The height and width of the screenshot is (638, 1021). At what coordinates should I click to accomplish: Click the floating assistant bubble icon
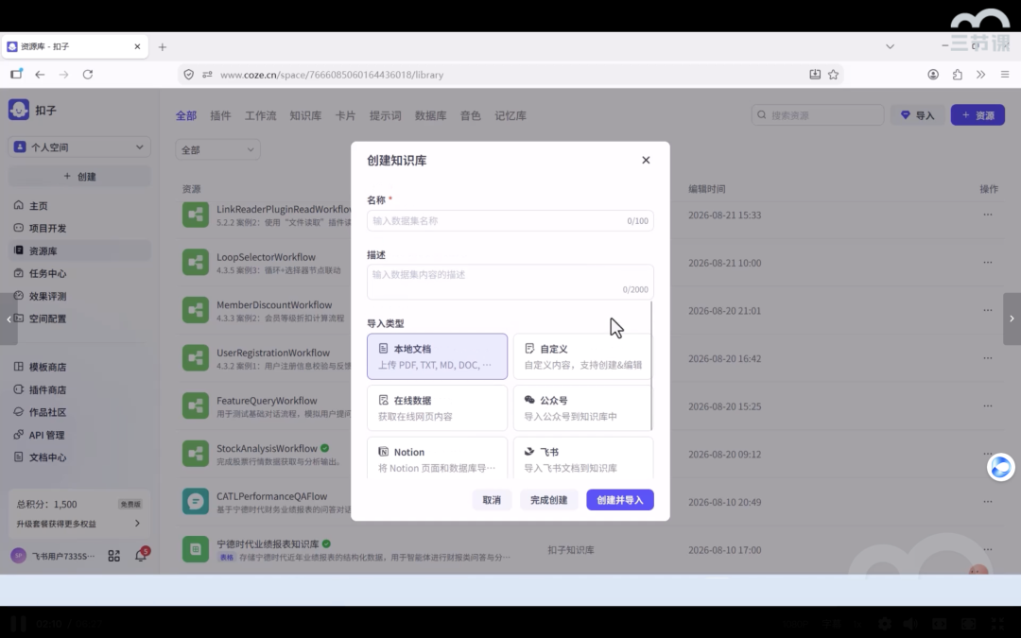(1001, 467)
